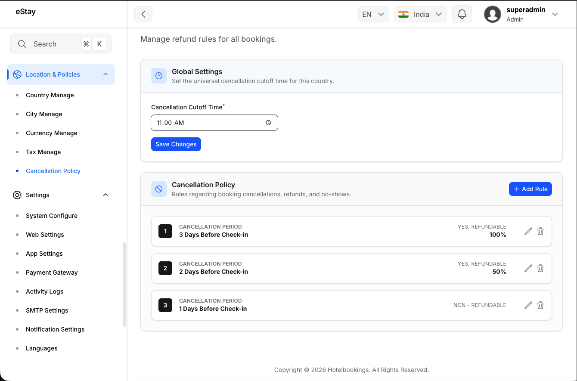577x381 pixels.
Task: Delete the 3 Days Before Check-in rule
Action: tap(540, 231)
